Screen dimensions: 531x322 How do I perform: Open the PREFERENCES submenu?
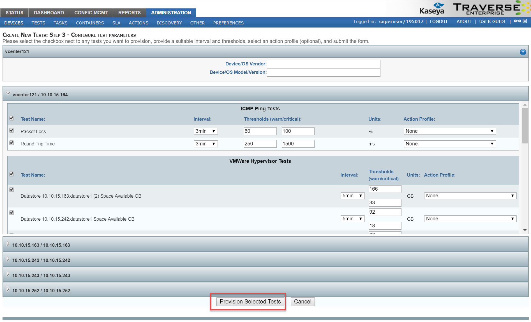pos(228,23)
